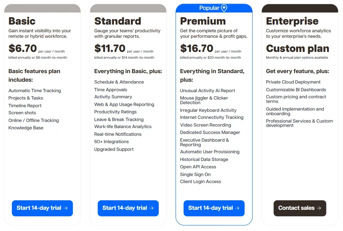Select the Popular label on Premium card

click(209, 8)
